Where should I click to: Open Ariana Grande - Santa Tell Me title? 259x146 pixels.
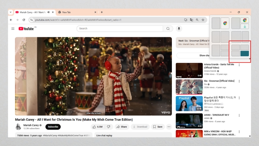tap(219, 66)
